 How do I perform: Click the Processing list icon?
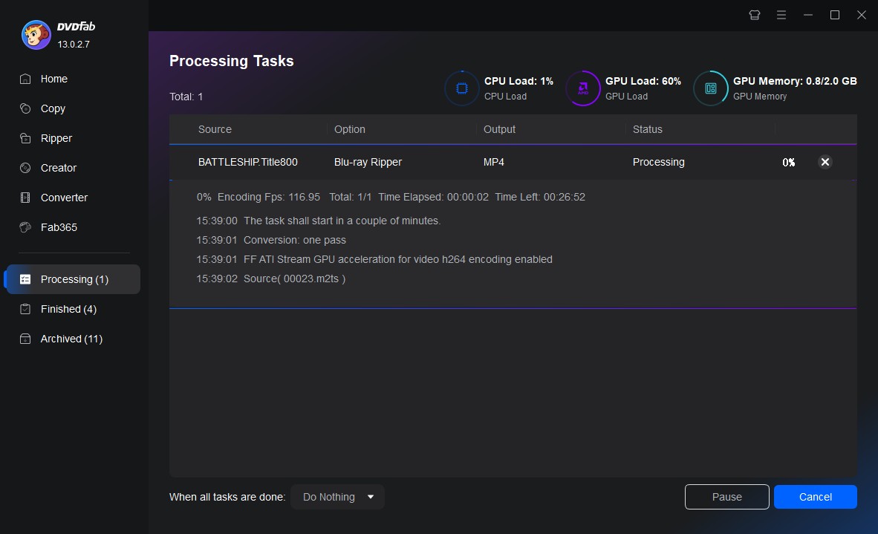pyautogui.click(x=25, y=279)
